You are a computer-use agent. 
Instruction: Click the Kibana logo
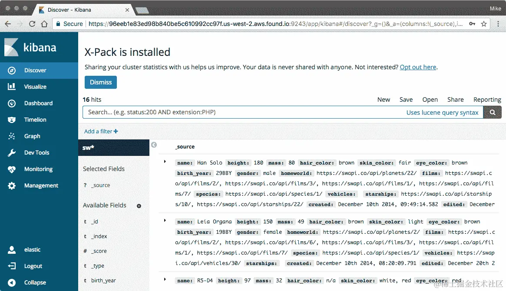(x=30, y=47)
